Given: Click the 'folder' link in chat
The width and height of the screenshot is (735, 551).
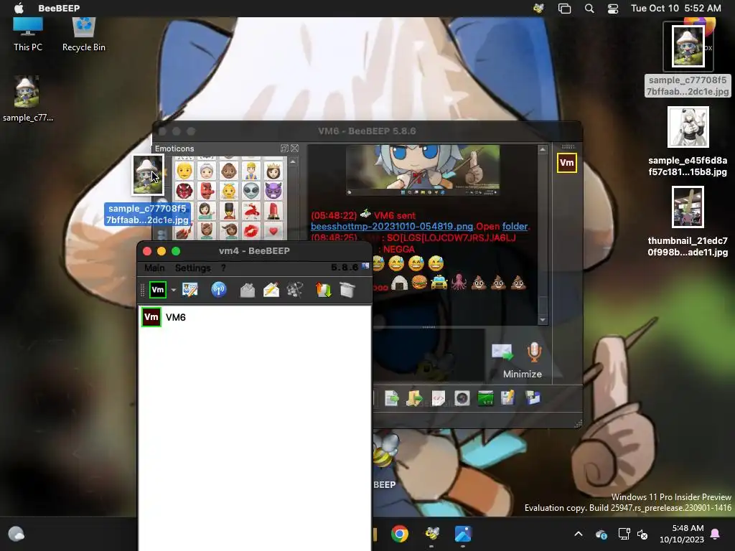Looking at the screenshot, I should pyautogui.click(x=515, y=226).
